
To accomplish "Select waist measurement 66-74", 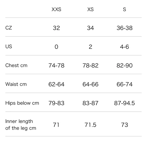I will [125, 84].
